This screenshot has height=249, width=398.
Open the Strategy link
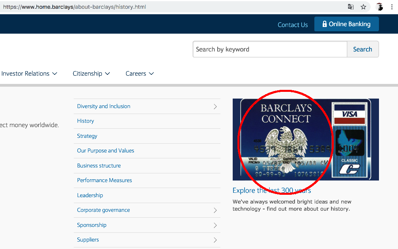coord(87,136)
